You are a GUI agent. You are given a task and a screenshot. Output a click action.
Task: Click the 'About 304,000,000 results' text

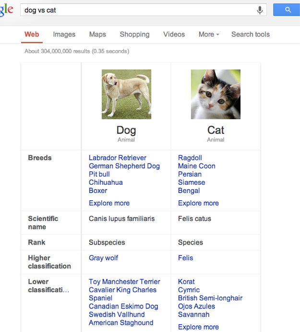[x=57, y=51]
